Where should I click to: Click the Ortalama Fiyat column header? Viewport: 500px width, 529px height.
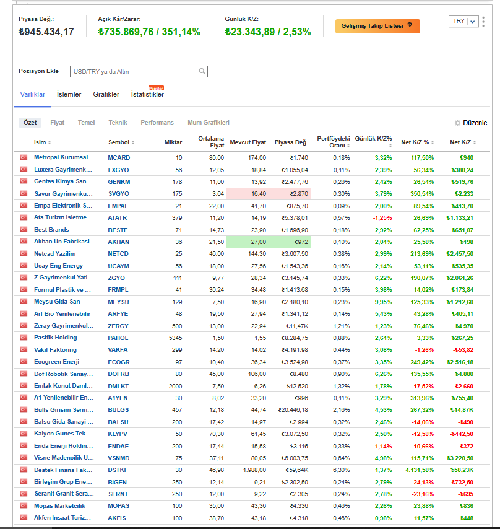point(211,142)
